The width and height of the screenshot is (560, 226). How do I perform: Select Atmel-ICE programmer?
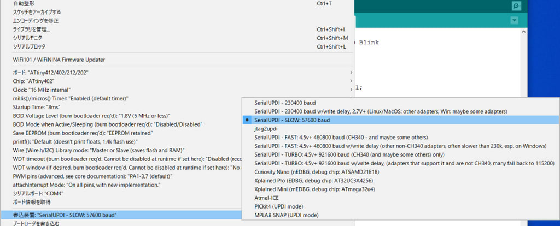pyautogui.click(x=400, y=198)
